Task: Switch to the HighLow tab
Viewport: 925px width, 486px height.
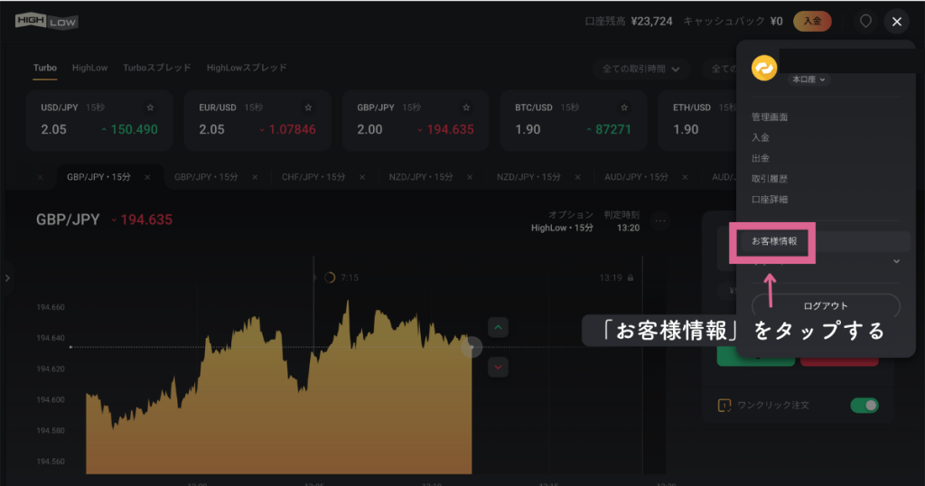Action: 90,68
